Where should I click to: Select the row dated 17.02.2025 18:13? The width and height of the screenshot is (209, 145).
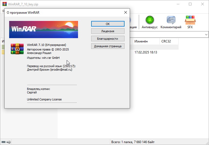(146, 52)
